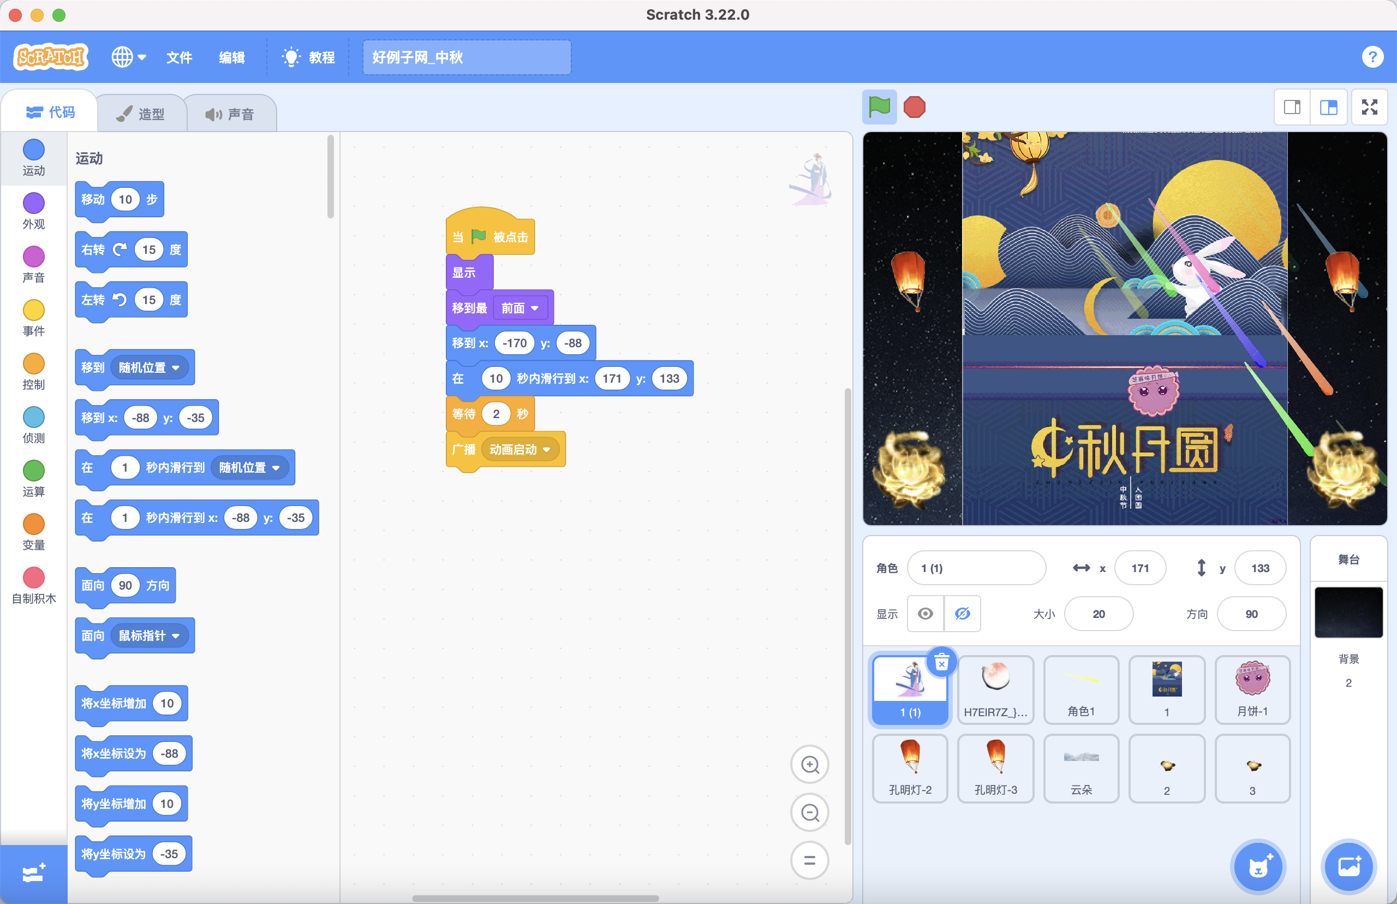Image resolution: width=1397 pixels, height=904 pixels.
Task: Click the choose a sprite button
Action: click(1258, 866)
